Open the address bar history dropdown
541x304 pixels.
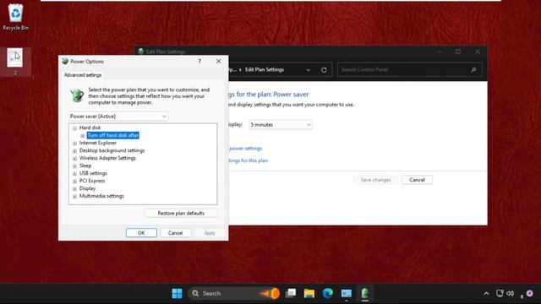[x=308, y=69]
